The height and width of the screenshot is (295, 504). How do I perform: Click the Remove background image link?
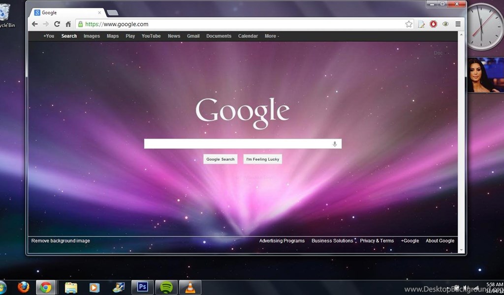click(x=61, y=241)
